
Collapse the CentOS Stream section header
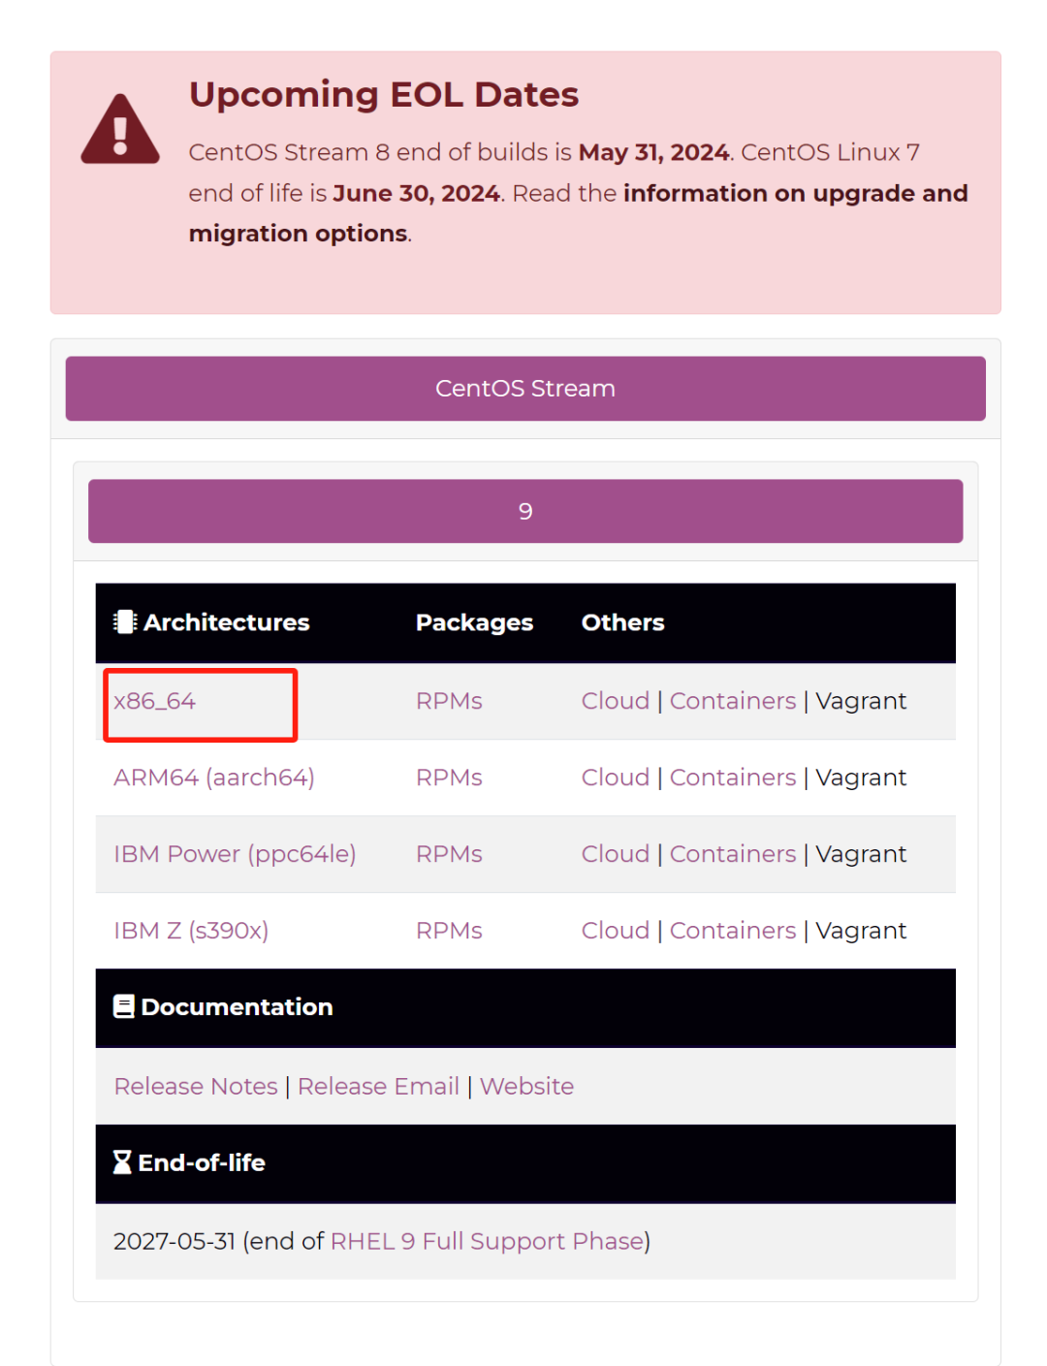pos(525,389)
